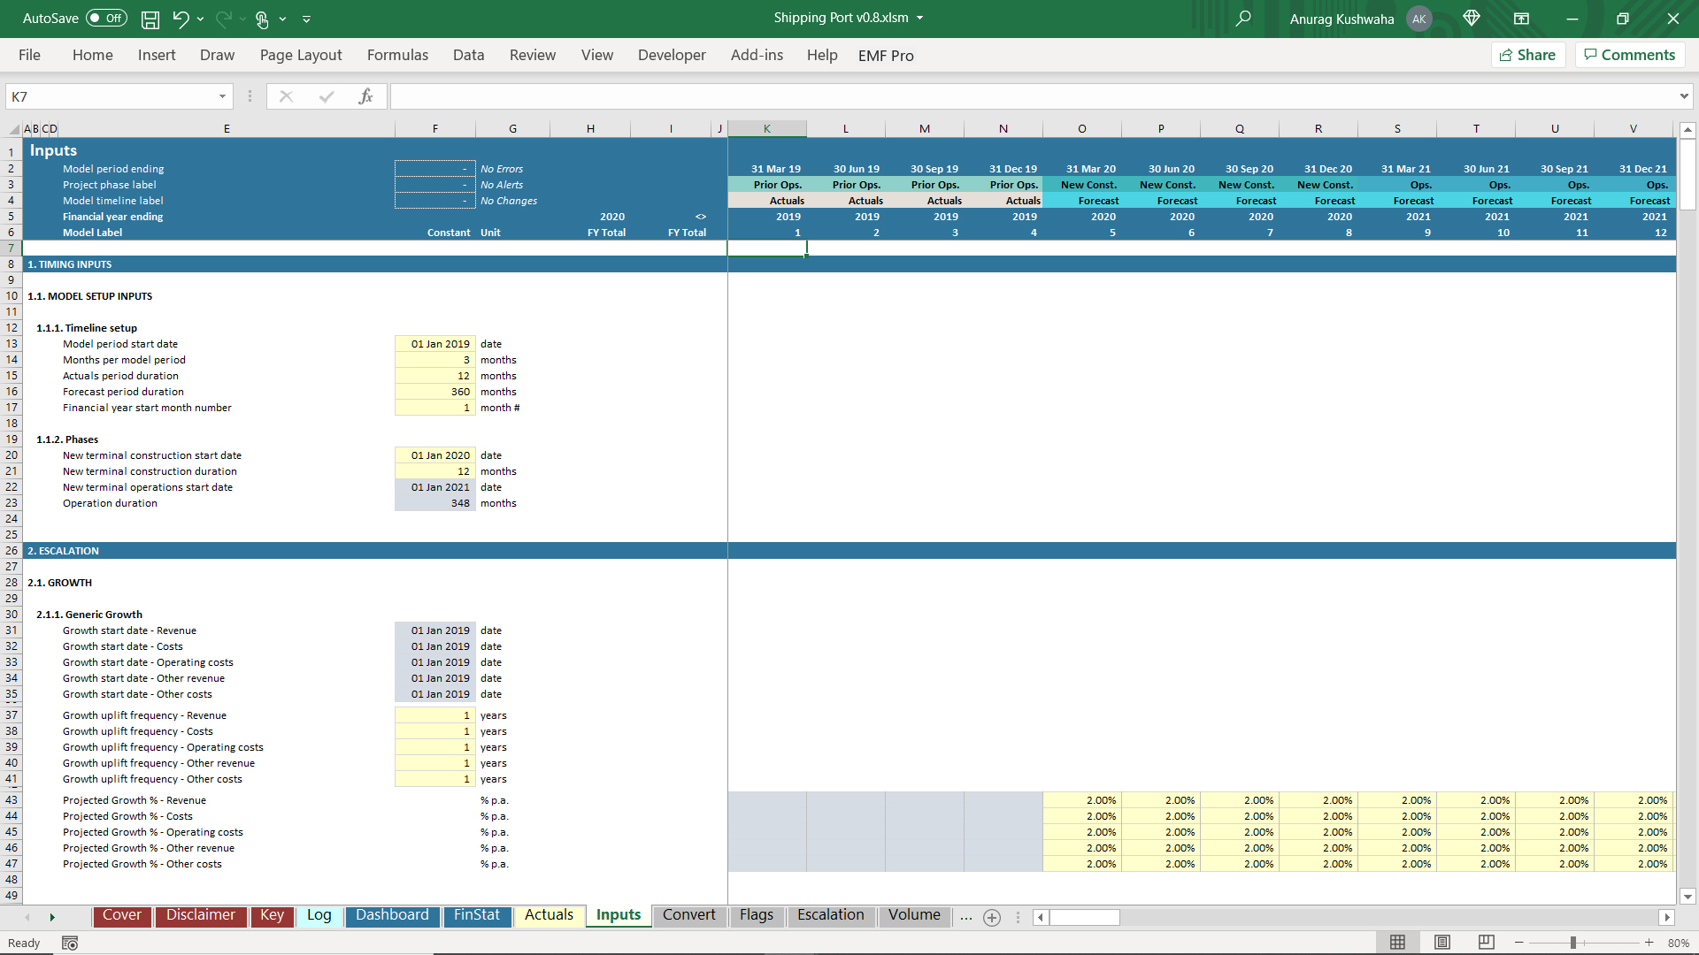This screenshot has width=1699, height=955.
Task: Expand the formula bar chevron
Action: coord(1683,96)
